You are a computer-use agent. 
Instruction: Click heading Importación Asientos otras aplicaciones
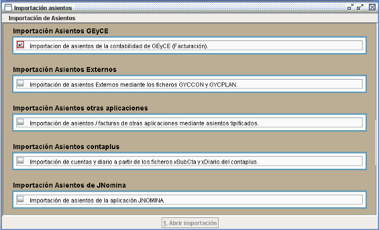(x=80, y=108)
